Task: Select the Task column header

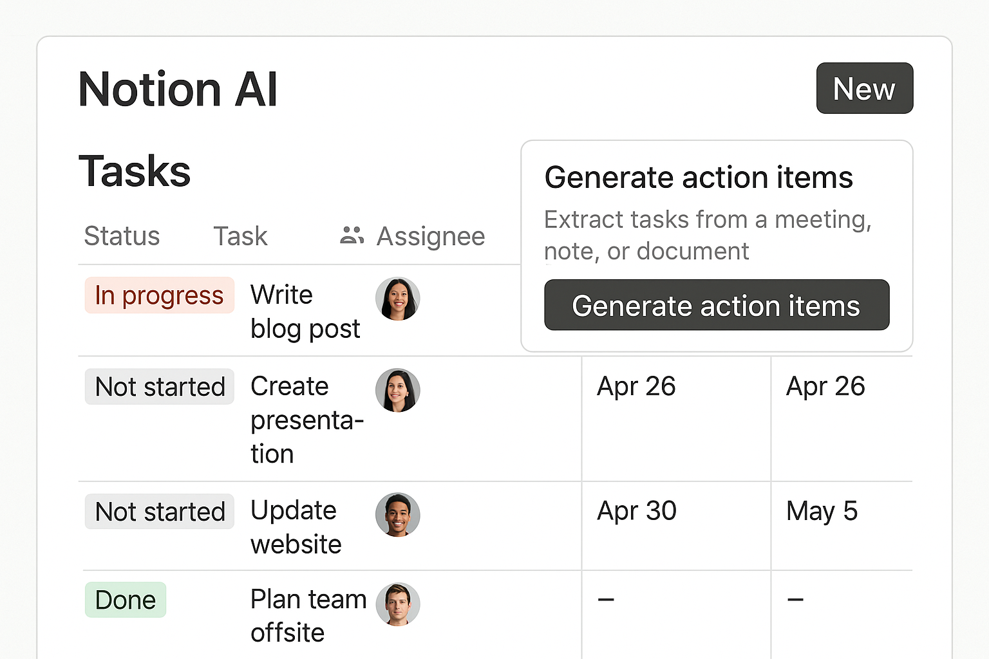Action: pos(240,236)
